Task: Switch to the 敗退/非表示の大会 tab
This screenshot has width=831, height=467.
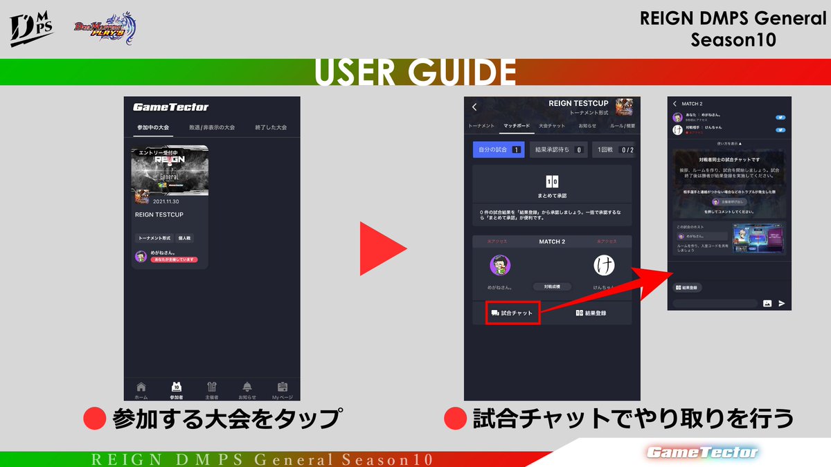Action: [213, 128]
